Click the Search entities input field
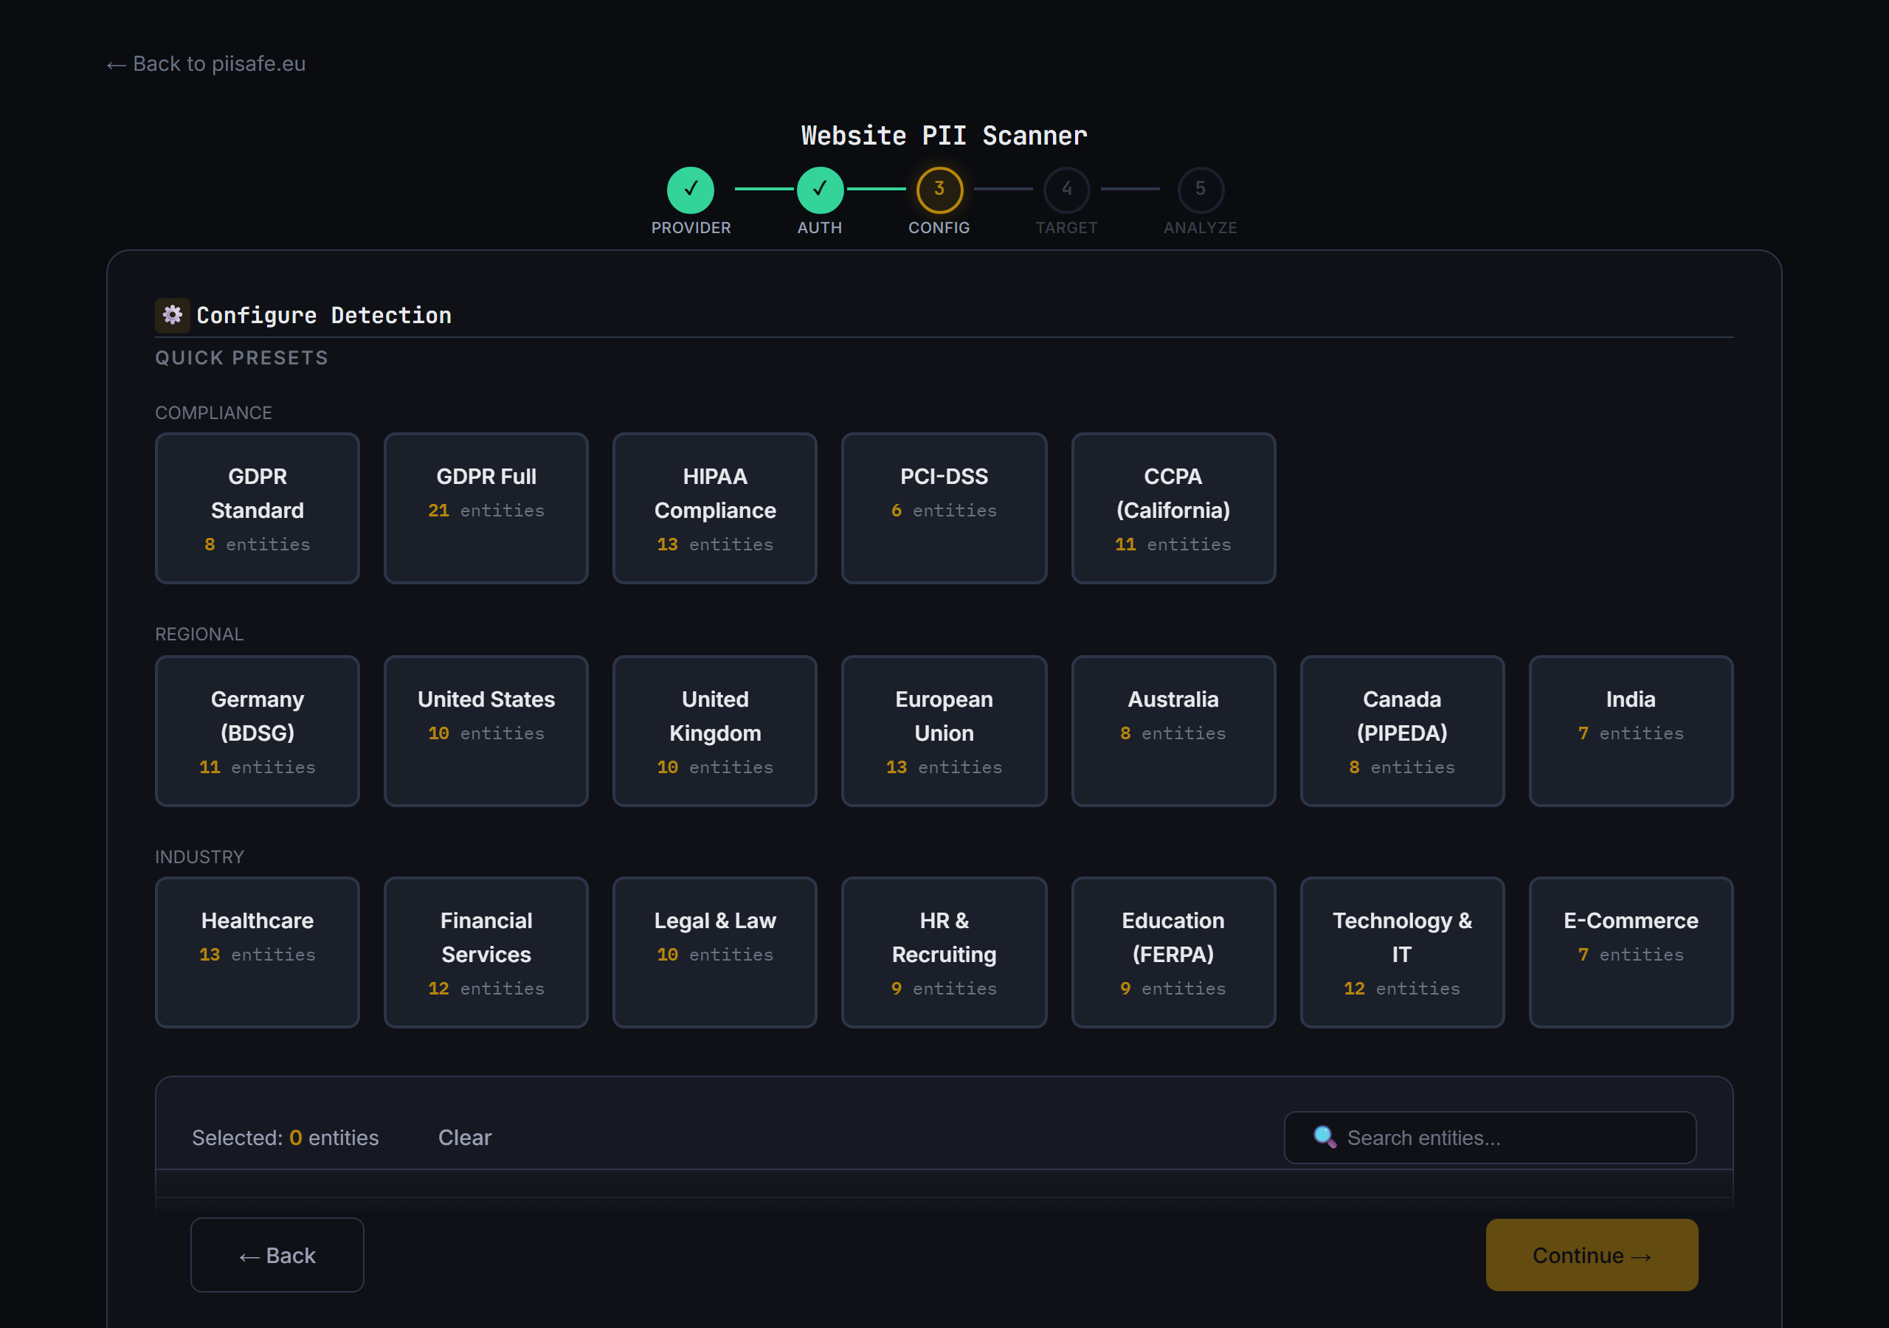The height and width of the screenshot is (1328, 1889). [x=1489, y=1137]
